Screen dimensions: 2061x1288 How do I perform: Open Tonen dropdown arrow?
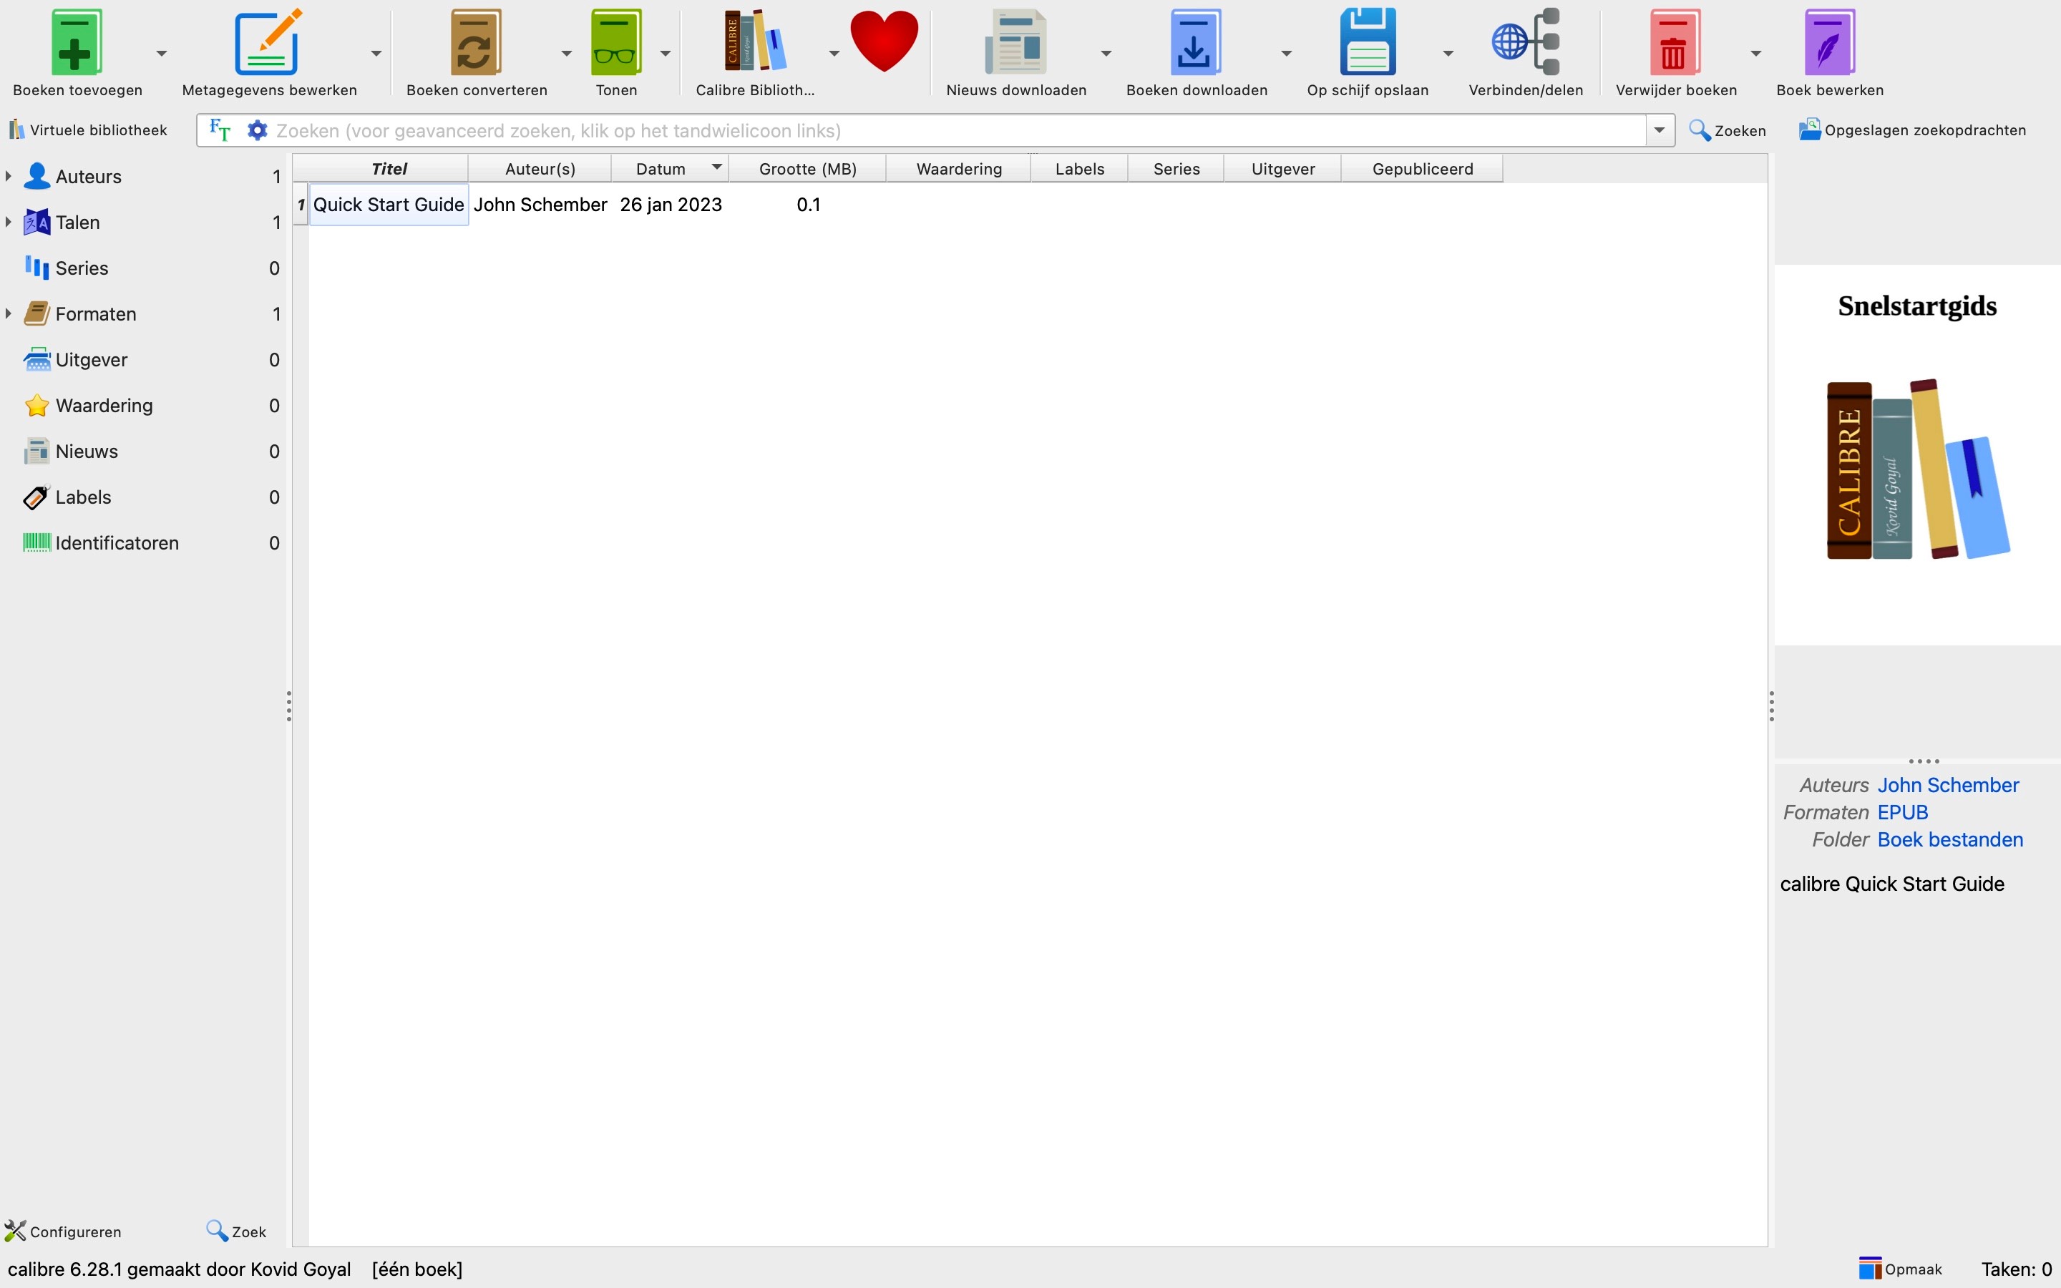pyautogui.click(x=665, y=54)
